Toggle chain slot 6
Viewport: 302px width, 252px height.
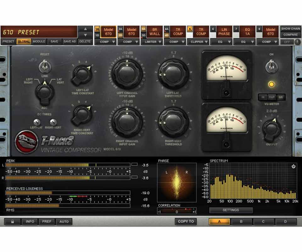point(213,29)
